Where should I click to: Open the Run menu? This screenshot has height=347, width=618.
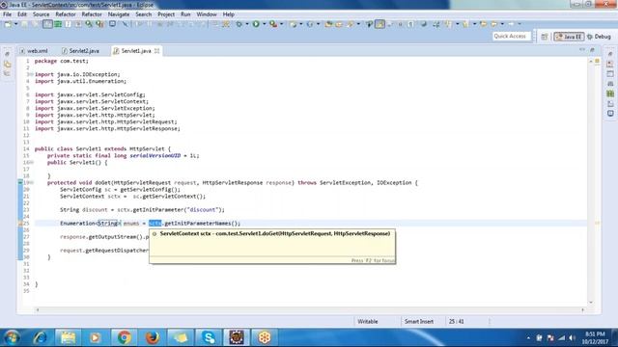pyautogui.click(x=185, y=14)
